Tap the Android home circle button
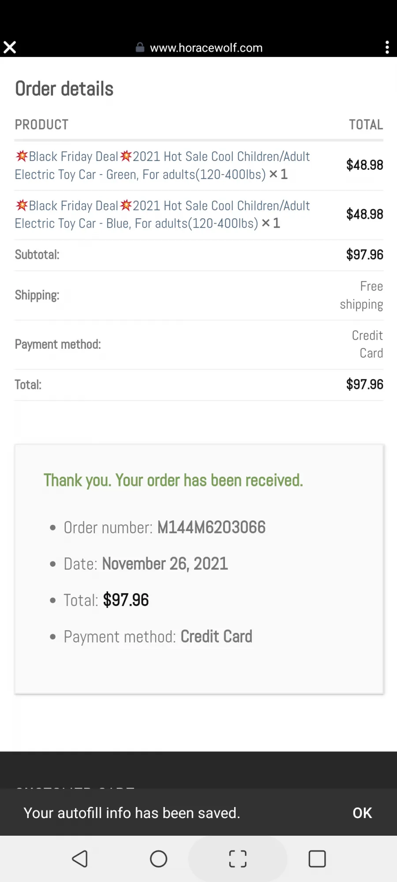Screen dimensions: 397x882 159,859
